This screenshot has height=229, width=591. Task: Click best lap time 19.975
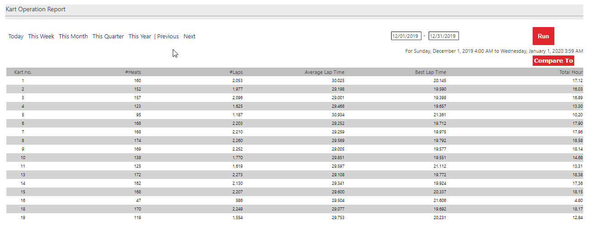tap(440, 132)
